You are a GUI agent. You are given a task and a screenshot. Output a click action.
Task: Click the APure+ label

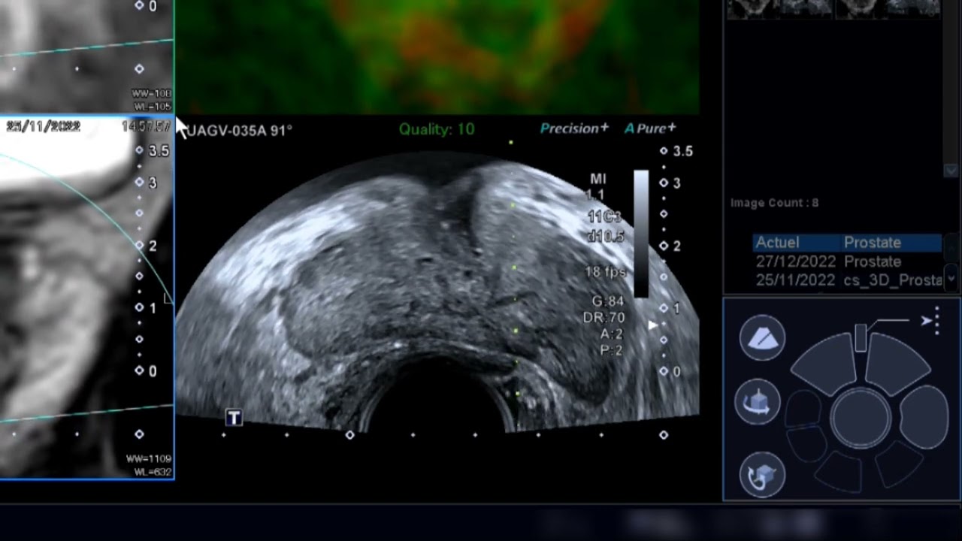point(650,128)
